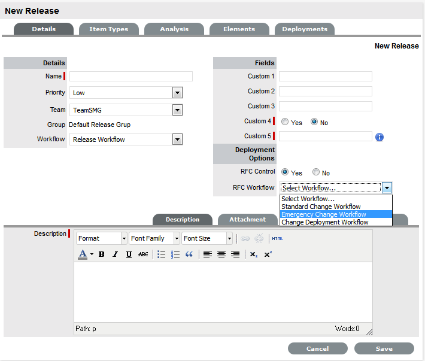Insert an unordered bullet list
The height and width of the screenshot is (361, 425).
(161, 254)
